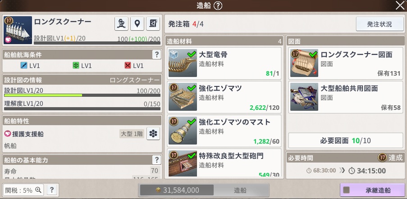Viewport: 407px width, 199px height.
Task: Click the 船舶の基本能力 question mark button
Action: (x=156, y=160)
